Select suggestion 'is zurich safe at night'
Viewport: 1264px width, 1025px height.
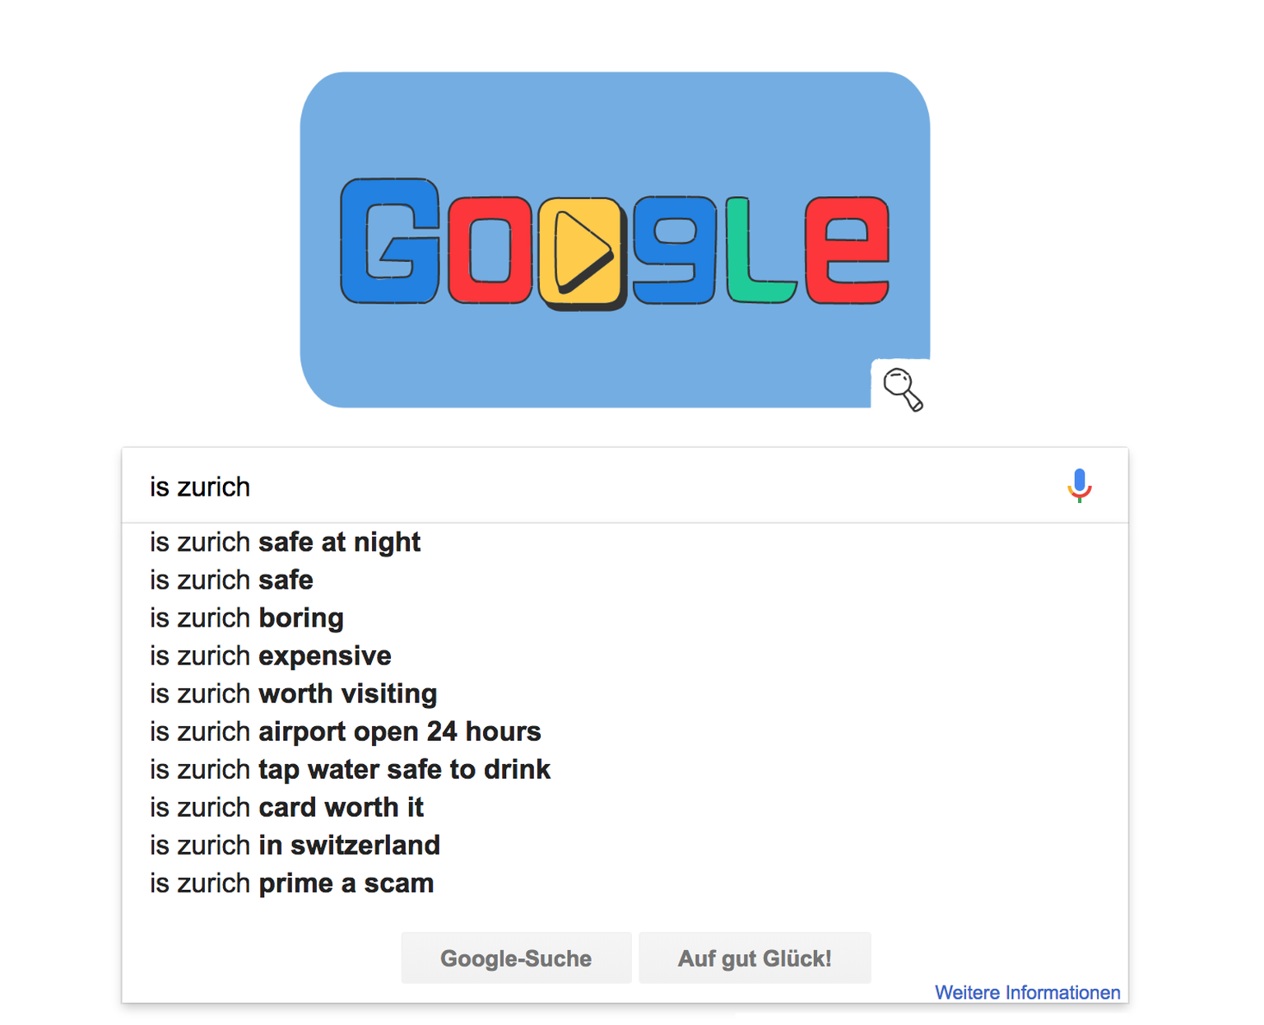pyautogui.click(x=285, y=543)
